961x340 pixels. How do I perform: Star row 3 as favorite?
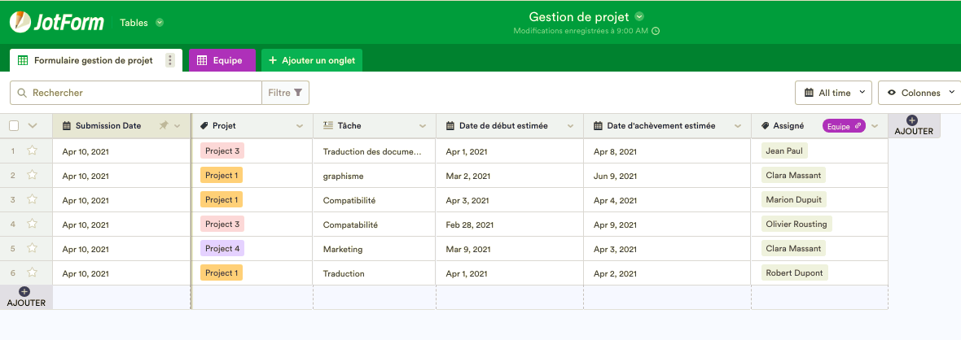33,199
